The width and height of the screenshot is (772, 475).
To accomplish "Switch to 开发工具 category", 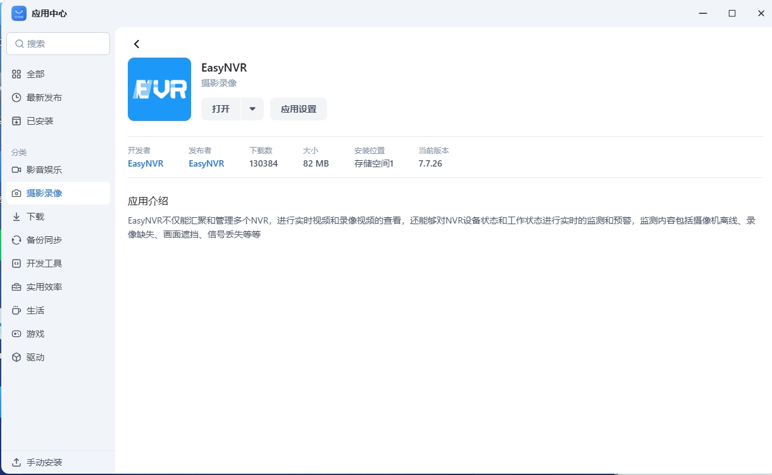I will tap(44, 263).
